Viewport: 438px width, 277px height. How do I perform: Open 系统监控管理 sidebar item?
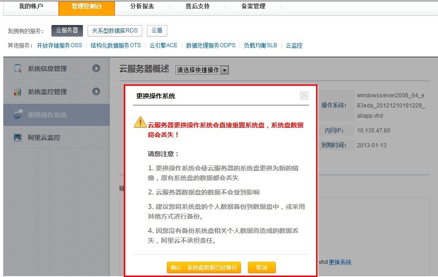[57, 92]
